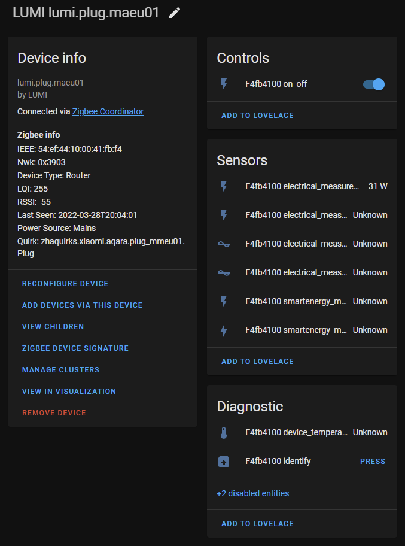Click the second sine wave sensor icon
This screenshot has width=405, height=546.
click(224, 272)
